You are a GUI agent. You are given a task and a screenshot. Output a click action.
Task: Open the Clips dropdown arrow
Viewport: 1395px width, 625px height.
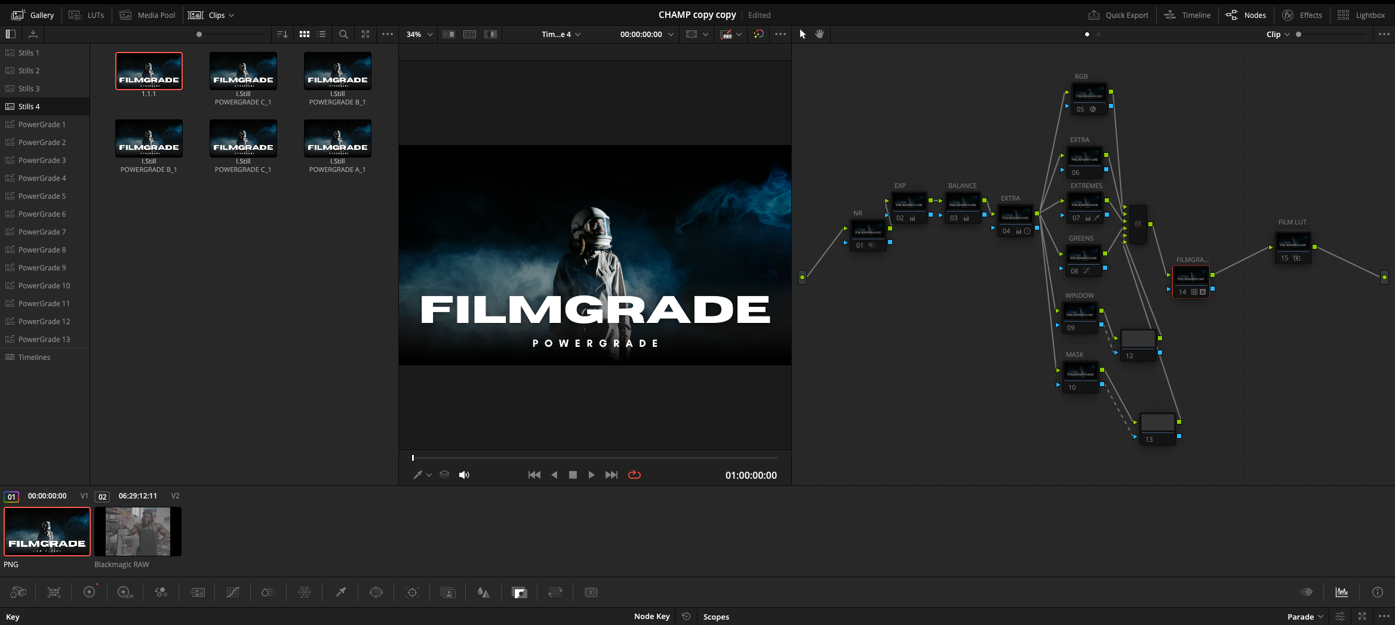click(x=232, y=16)
